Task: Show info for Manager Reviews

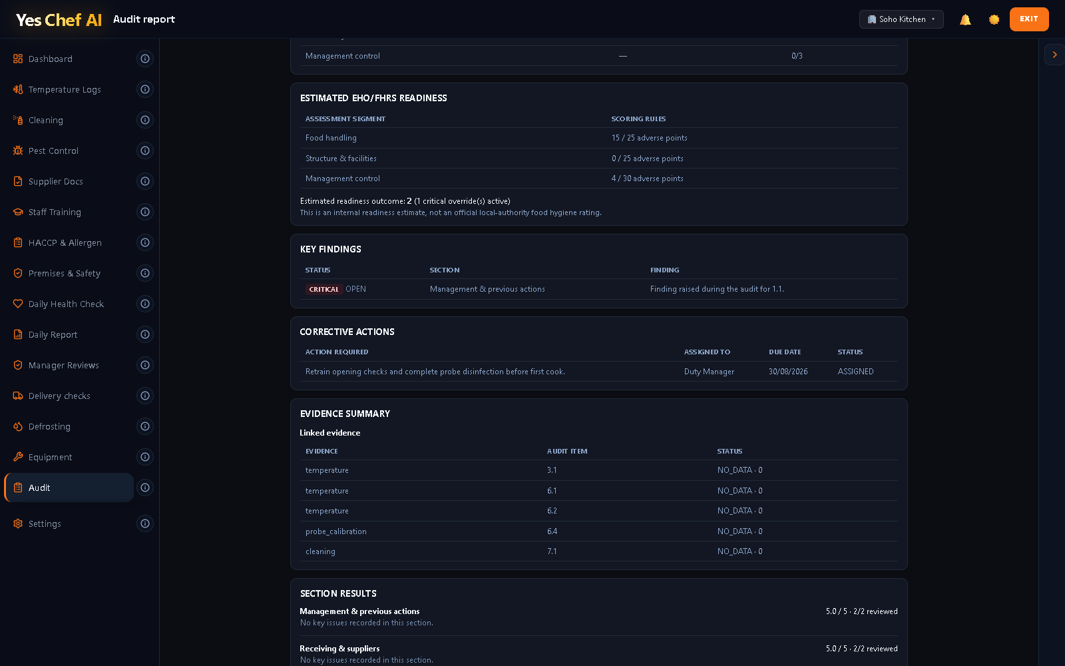Action: 145,365
